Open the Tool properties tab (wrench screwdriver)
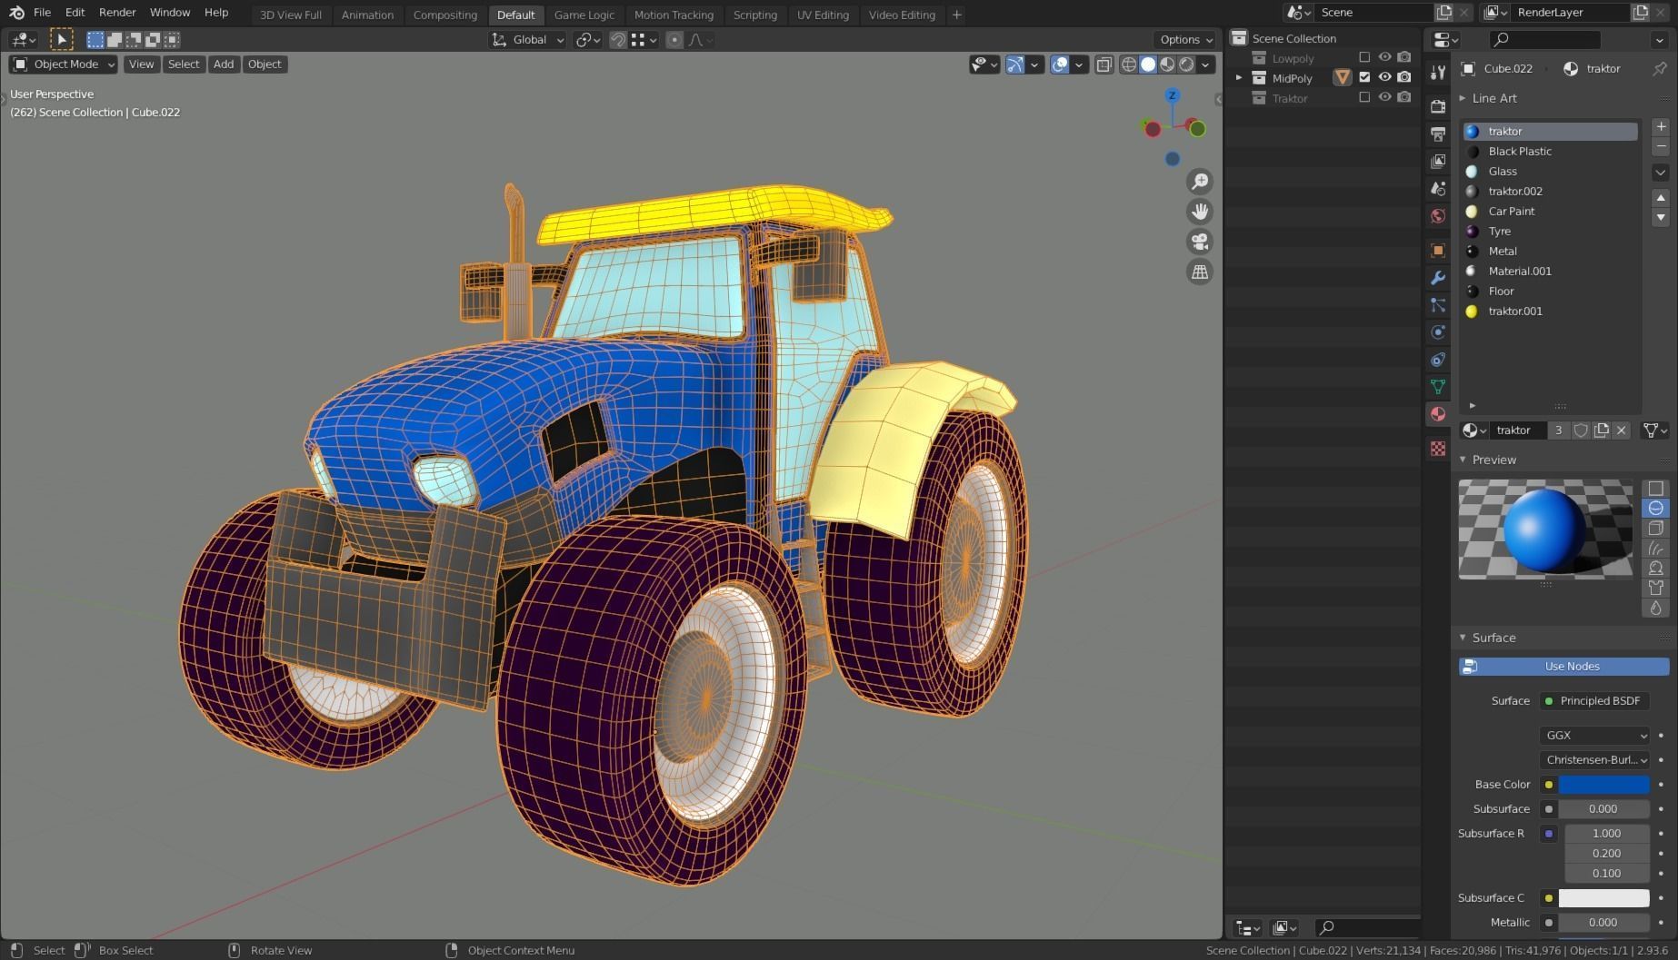This screenshot has height=960, width=1678. point(1438,73)
